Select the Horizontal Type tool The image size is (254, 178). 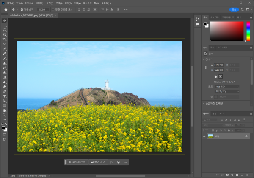pos(4,96)
